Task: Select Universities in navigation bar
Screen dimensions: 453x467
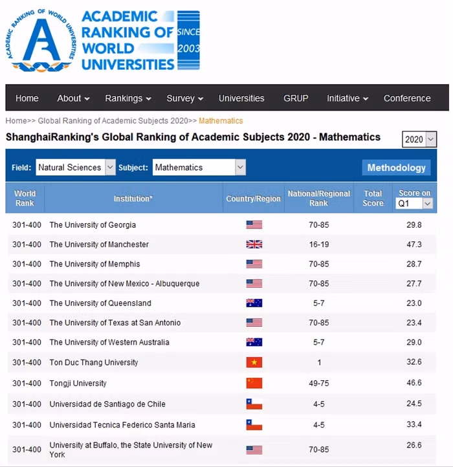Action: tap(241, 98)
